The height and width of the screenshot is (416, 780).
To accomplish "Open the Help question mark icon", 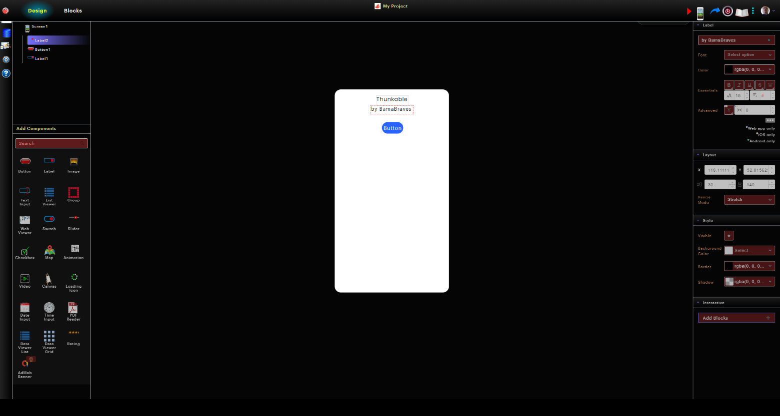I will point(6,73).
